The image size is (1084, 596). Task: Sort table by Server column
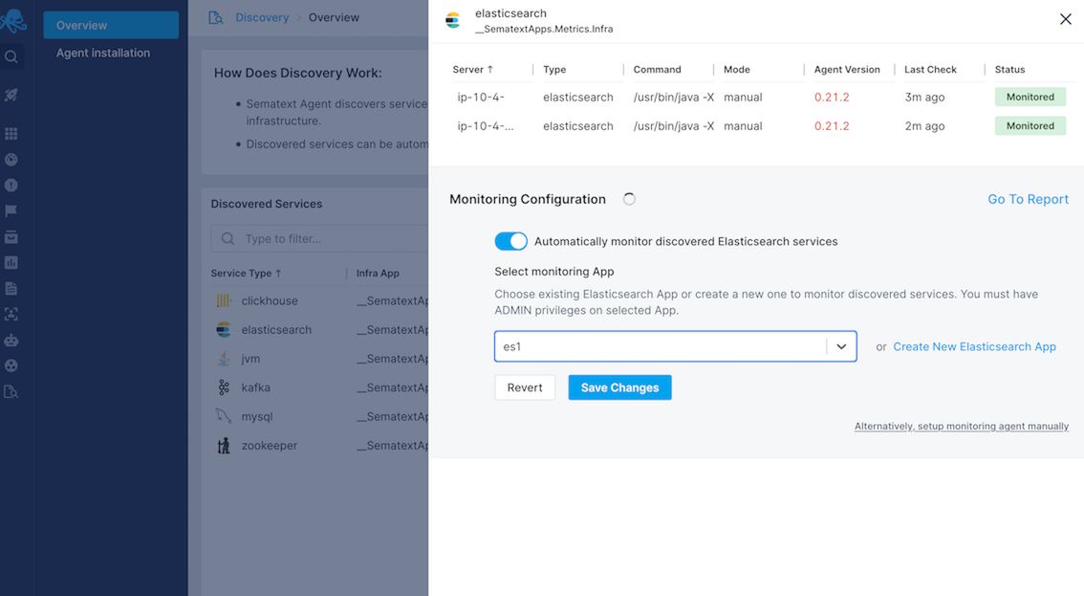[x=473, y=69]
